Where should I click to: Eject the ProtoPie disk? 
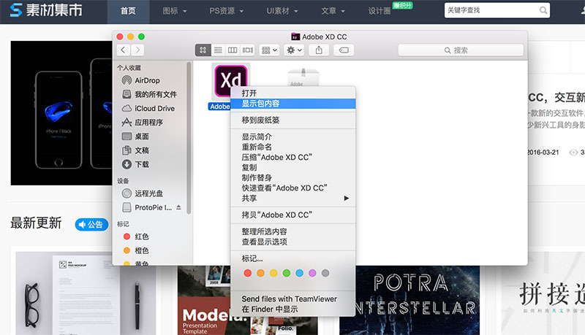[178, 207]
